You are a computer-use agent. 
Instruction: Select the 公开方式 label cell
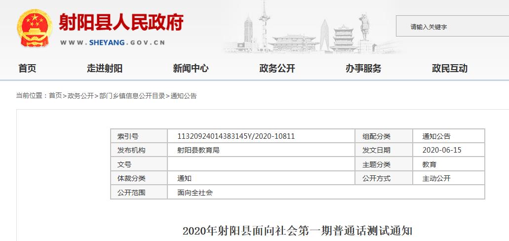(x=384, y=178)
